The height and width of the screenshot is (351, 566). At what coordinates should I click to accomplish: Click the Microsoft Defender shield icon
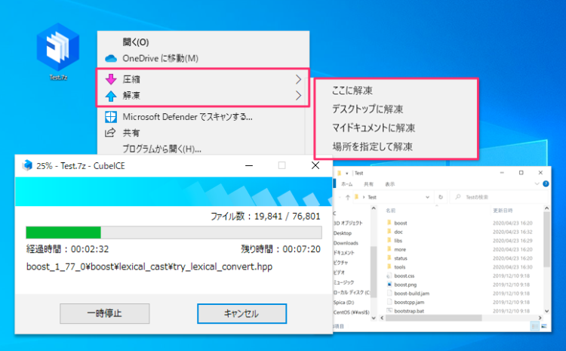coord(110,117)
